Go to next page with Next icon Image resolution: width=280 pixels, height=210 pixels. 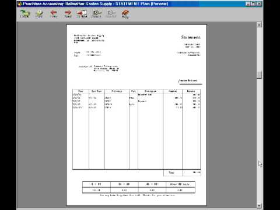tap(68, 14)
